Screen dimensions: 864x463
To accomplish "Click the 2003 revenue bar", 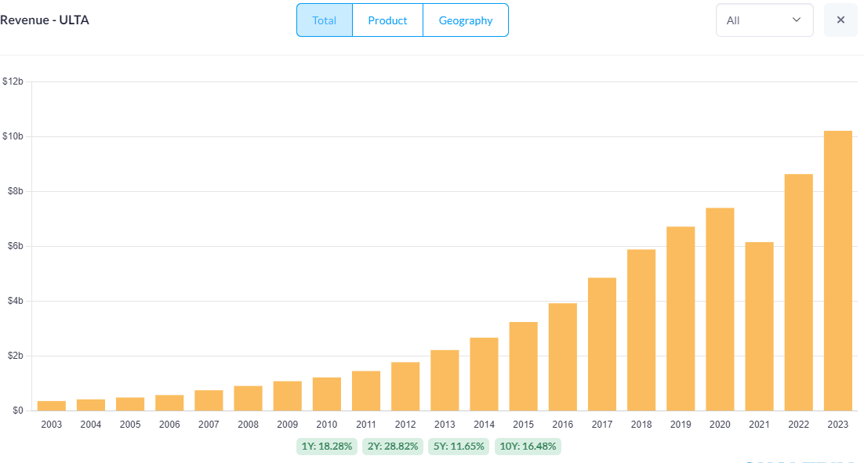I will (51, 406).
